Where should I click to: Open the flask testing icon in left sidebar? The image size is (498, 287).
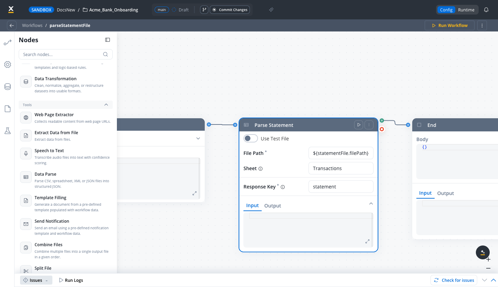click(x=8, y=131)
